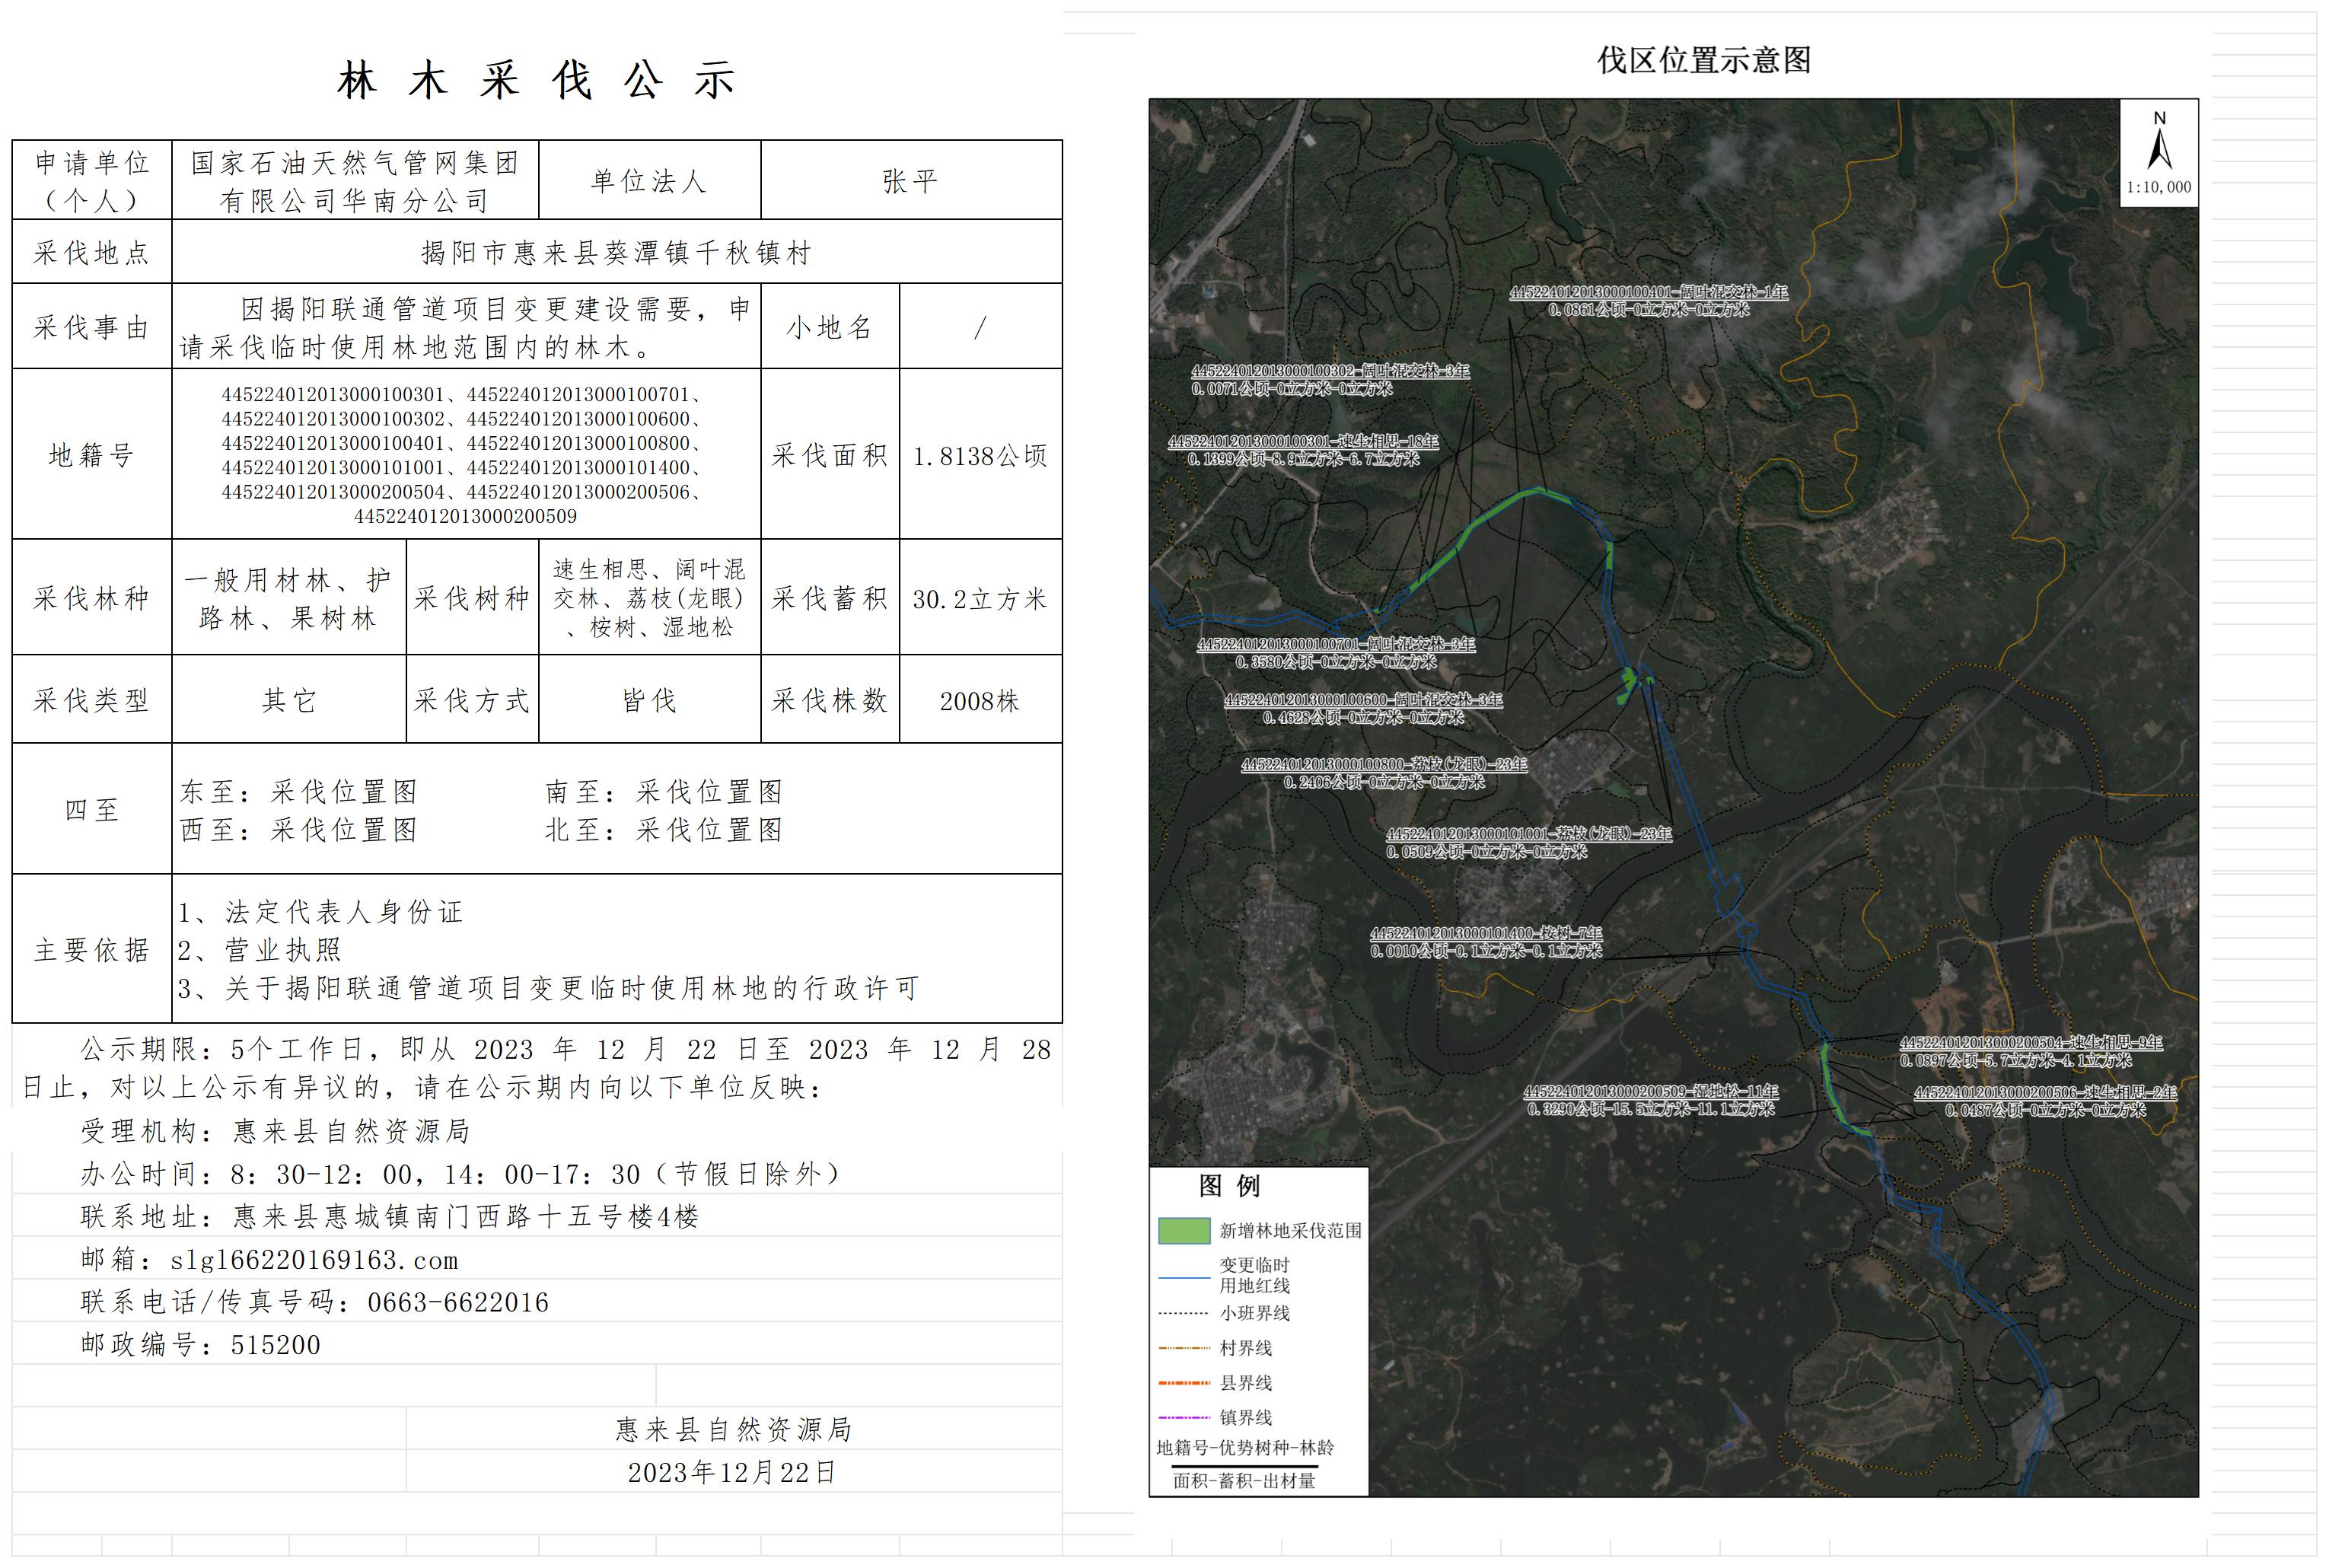Click the phone number 0663-6622016
The width and height of the screenshot is (2329, 1568).
click(x=458, y=1302)
